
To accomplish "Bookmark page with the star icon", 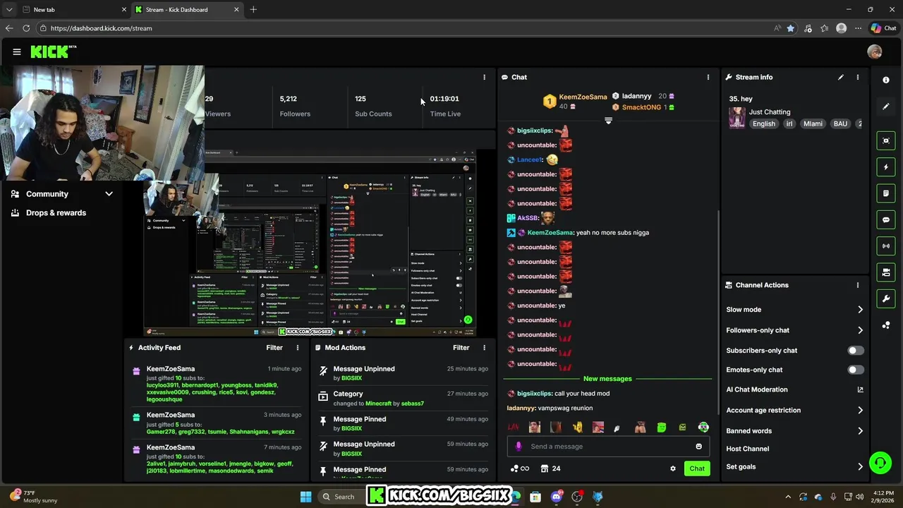I will tap(791, 28).
